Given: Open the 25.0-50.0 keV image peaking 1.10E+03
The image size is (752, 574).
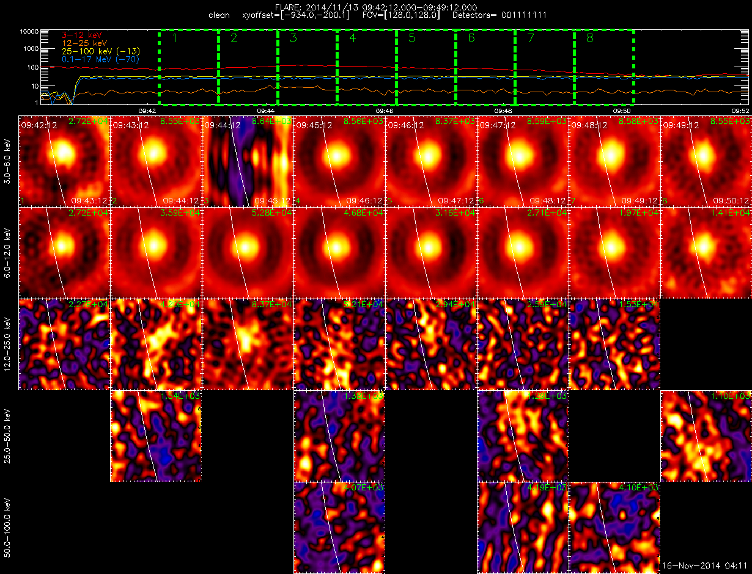Looking at the screenshot, I should click(x=706, y=435).
